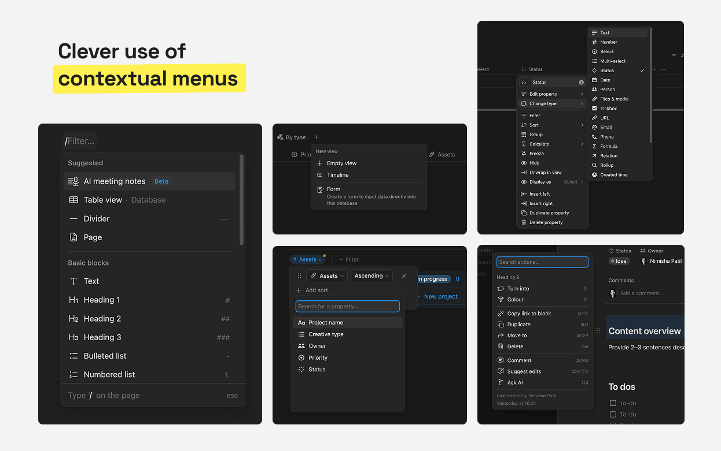Image resolution: width=721 pixels, height=451 pixels.
Task: Click the Idea status tag
Action: (619, 261)
